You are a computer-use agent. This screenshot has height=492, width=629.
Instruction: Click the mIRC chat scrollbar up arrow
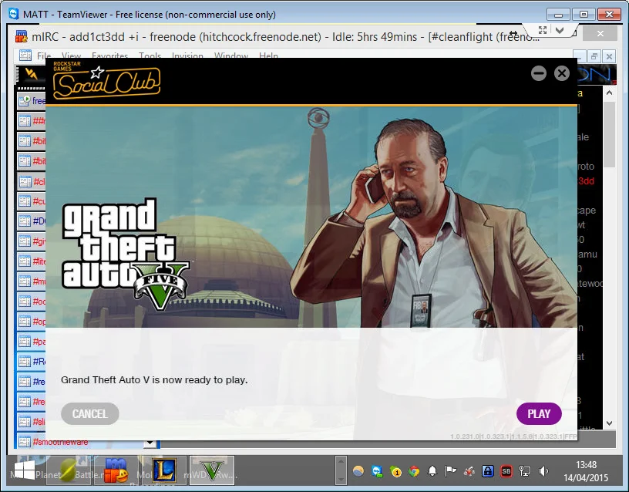coord(609,93)
